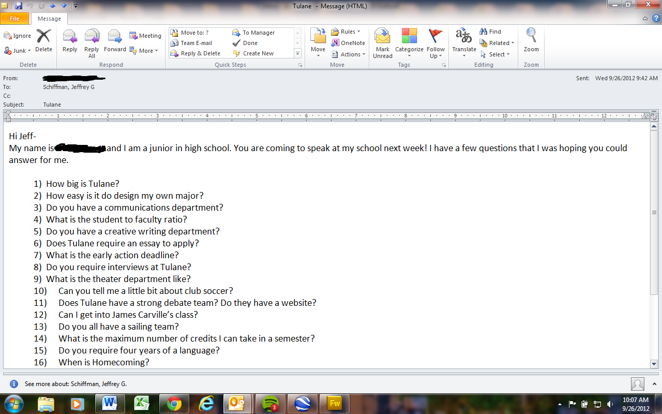Open the Move folder dropdown
The width and height of the screenshot is (662, 414).
coord(318,41)
